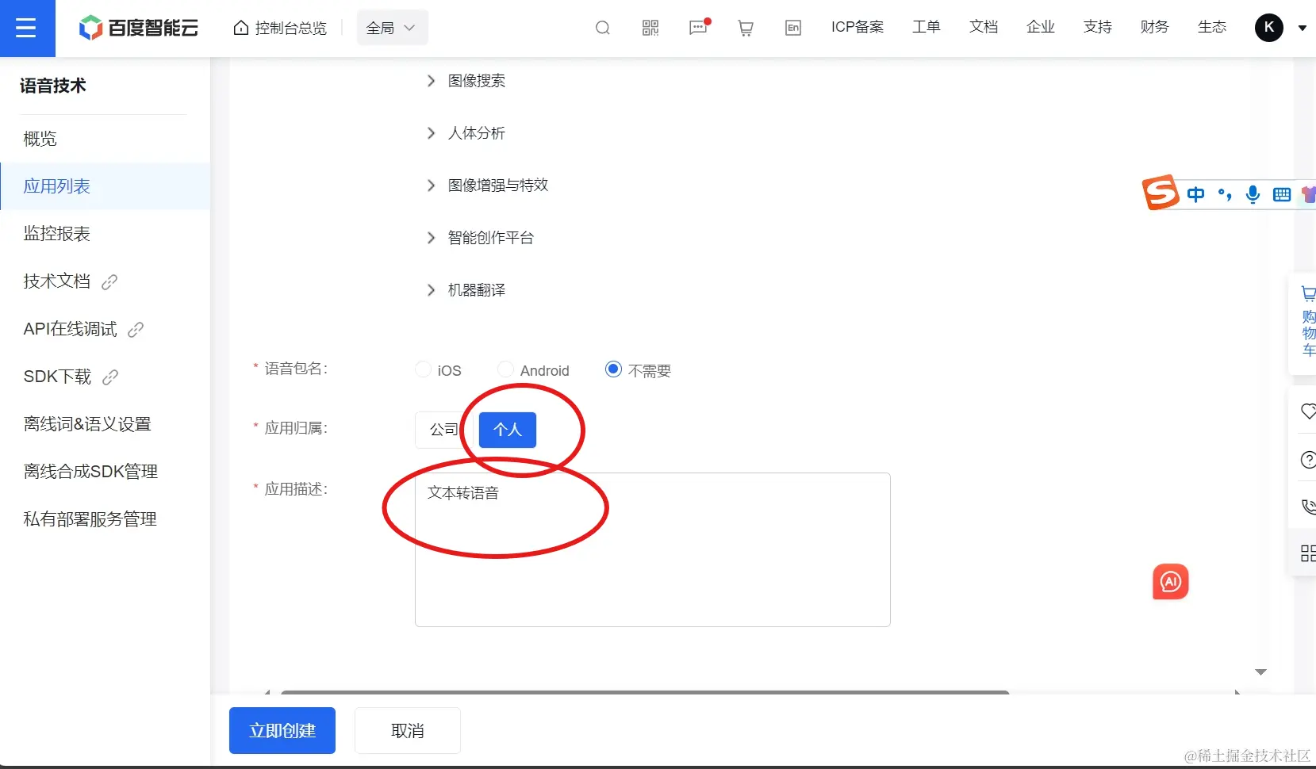The width and height of the screenshot is (1316, 769).
Task: Open the QR code icon
Action: tap(650, 28)
